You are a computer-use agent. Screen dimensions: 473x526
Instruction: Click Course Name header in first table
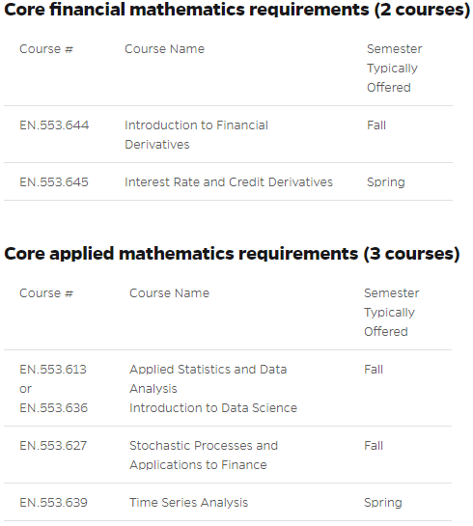164,49
